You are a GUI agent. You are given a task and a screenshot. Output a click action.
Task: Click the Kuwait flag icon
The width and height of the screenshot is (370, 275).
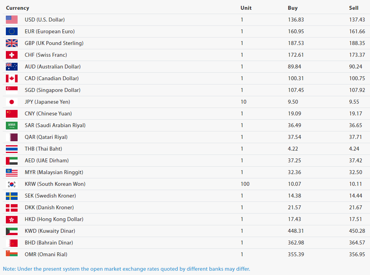pyautogui.click(x=12, y=231)
